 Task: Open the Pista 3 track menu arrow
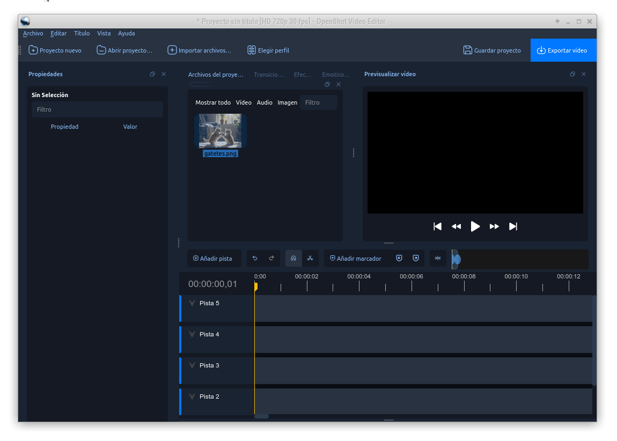tap(192, 365)
